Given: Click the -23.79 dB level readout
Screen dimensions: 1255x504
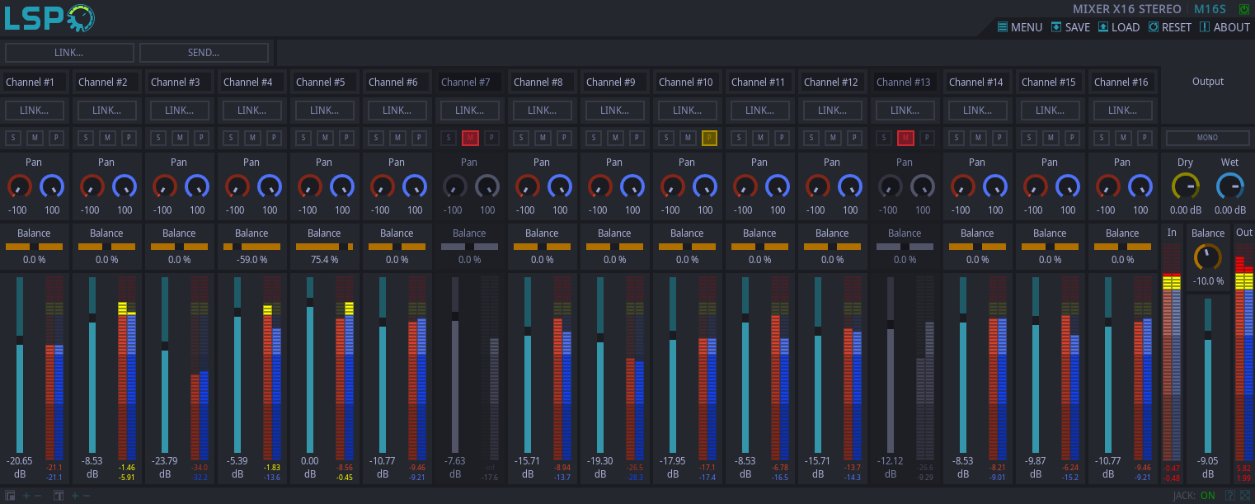Looking at the screenshot, I should tap(165, 461).
